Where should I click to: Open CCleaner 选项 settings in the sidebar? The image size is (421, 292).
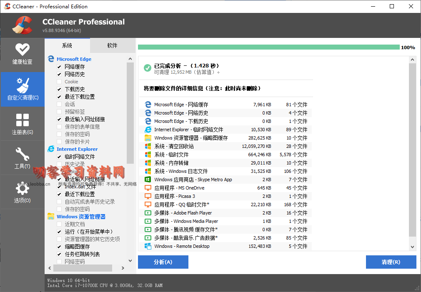pyautogui.click(x=23, y=192)
